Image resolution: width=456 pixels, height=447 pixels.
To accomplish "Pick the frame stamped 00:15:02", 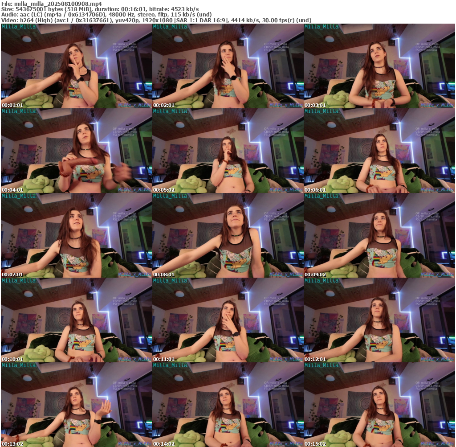I will click(x=379, y=405).
